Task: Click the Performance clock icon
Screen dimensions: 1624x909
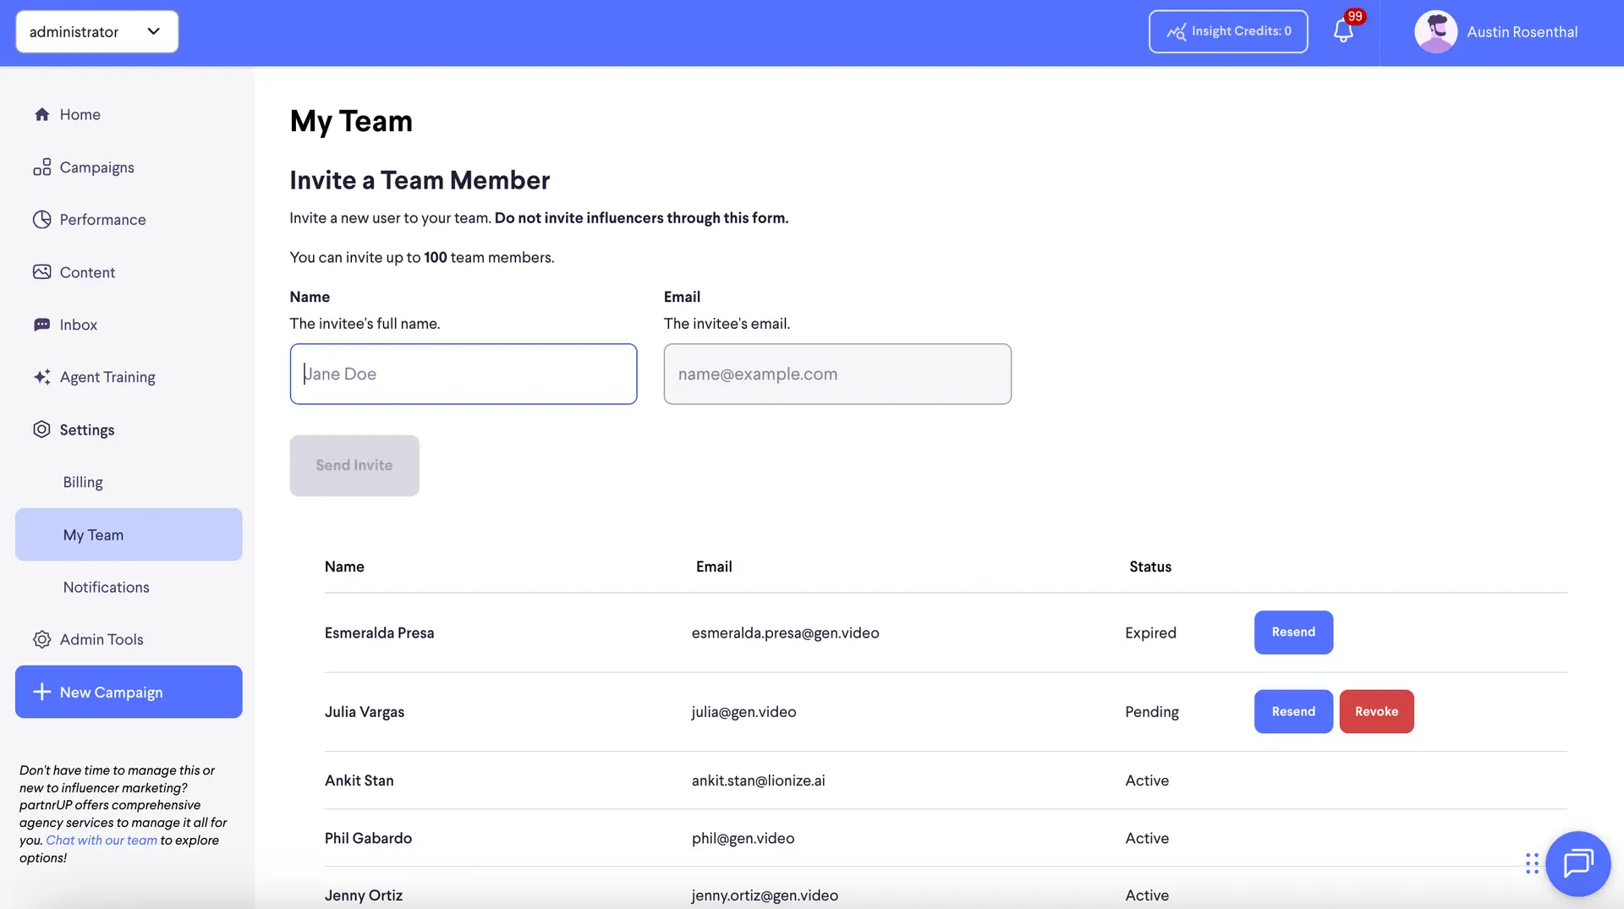Action: tap(41, 219)
